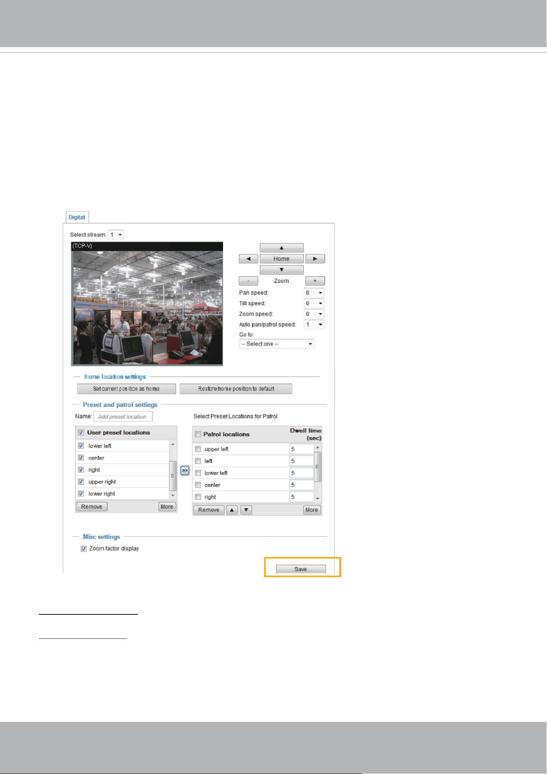Uncheck the Zoom factor display checkbox

click(x=83, y=549)
